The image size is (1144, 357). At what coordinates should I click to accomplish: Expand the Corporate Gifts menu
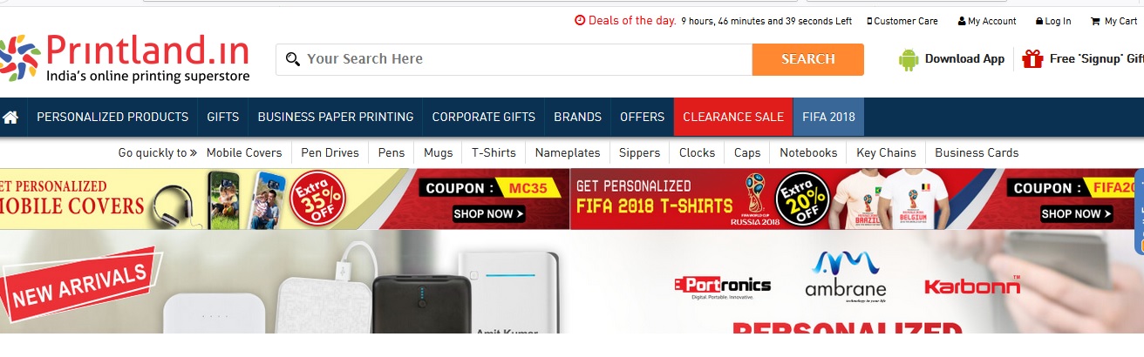[x=484, y=117]
